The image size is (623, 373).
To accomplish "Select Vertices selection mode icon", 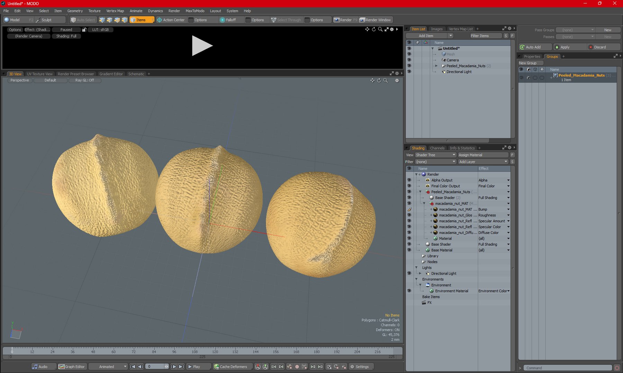I will [x=102, y=20].
